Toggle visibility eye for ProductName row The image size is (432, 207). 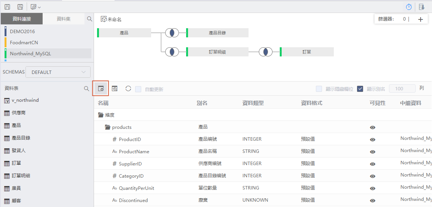(x=373, y=152)
